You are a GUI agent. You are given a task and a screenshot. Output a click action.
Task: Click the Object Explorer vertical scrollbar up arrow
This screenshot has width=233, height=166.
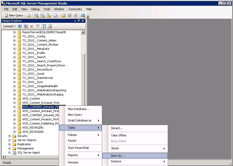(83, 32)
